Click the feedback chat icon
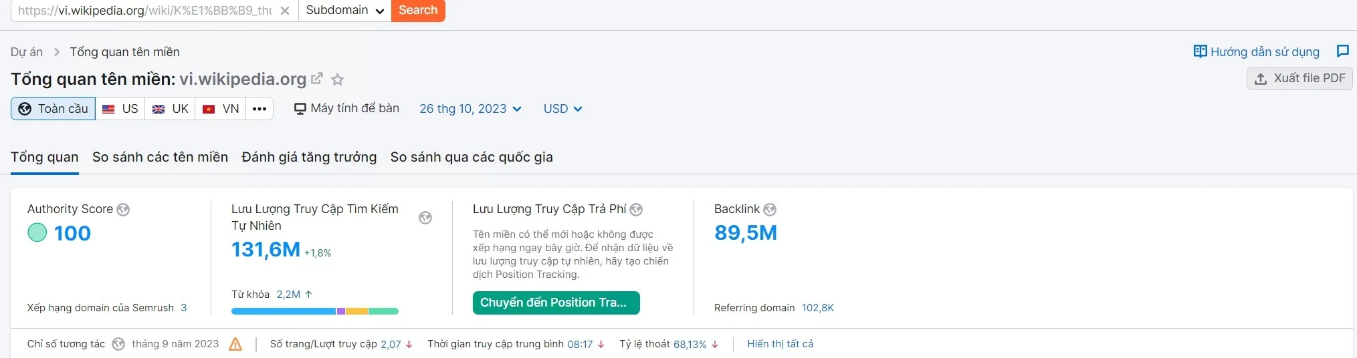Screen dimensions: 1357x358 click(x=1342, y=51)
